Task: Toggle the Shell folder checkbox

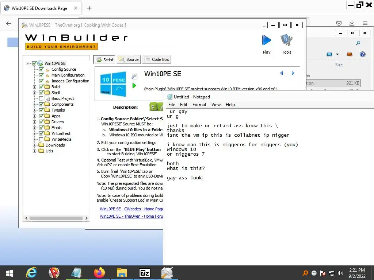Action: tap(41, 93)
